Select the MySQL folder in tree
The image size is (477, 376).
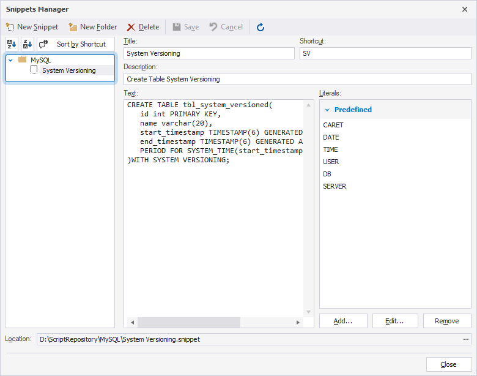pos(41,60)
